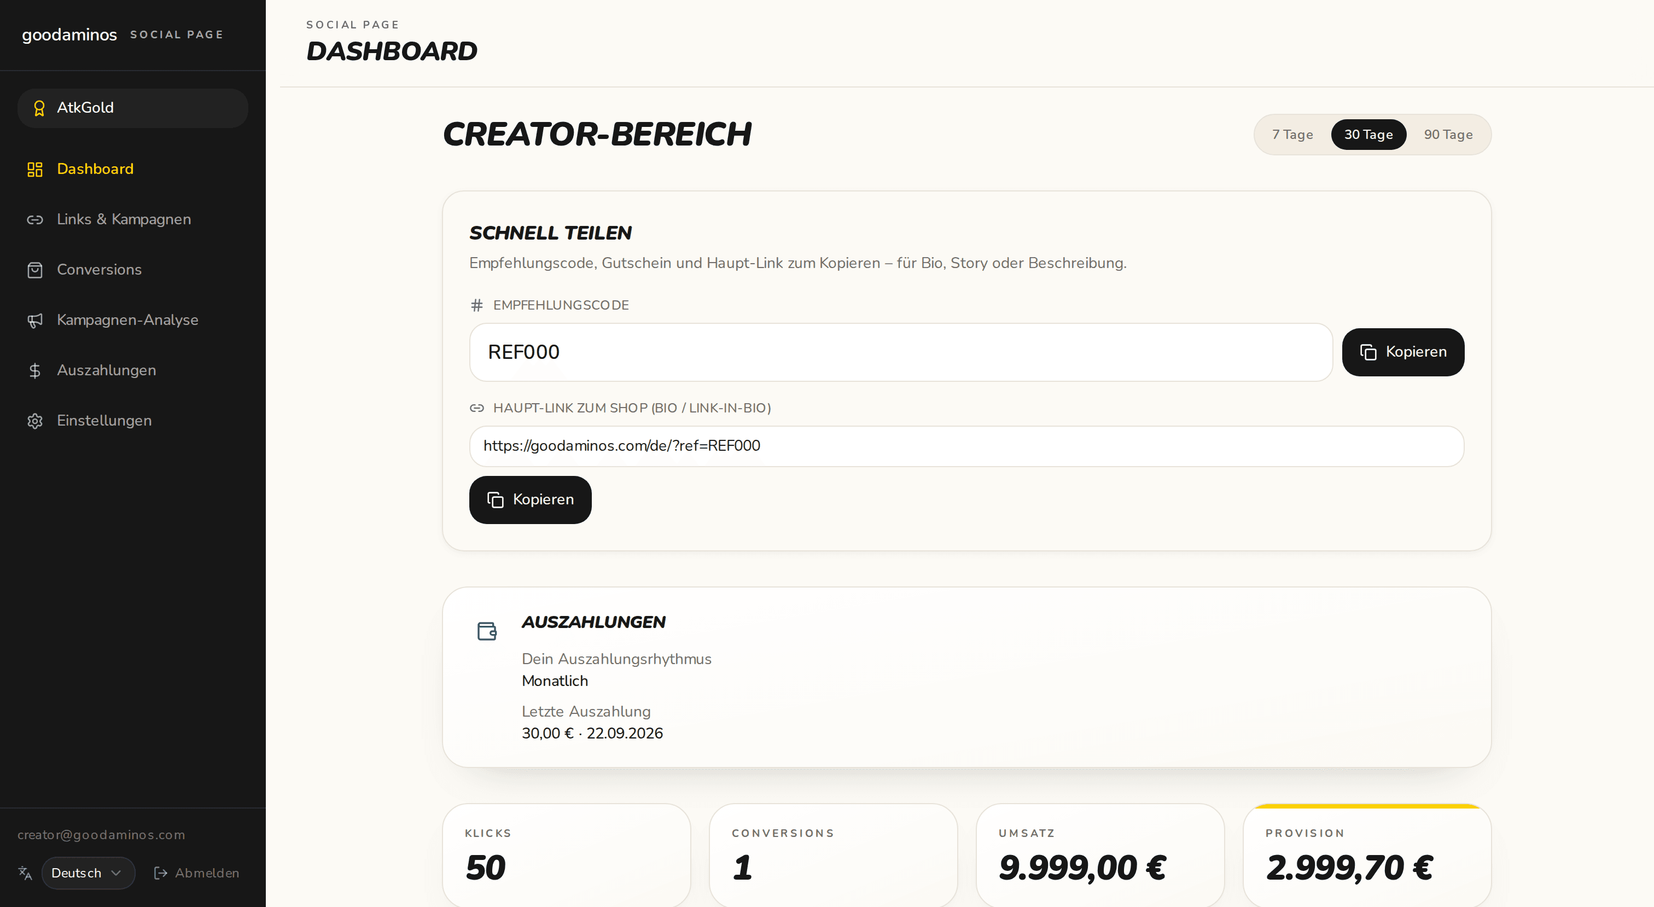Select the 90 Tage range
Image resolution: width=1654 pixels, height=907 pixels.
coord(1448,134)
